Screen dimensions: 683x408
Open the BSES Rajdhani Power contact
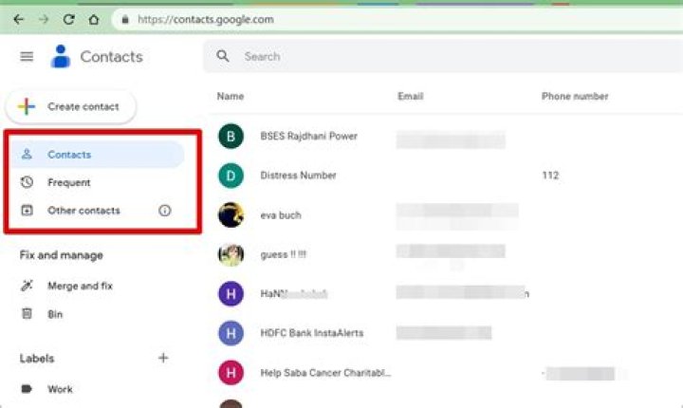point(309,136)
